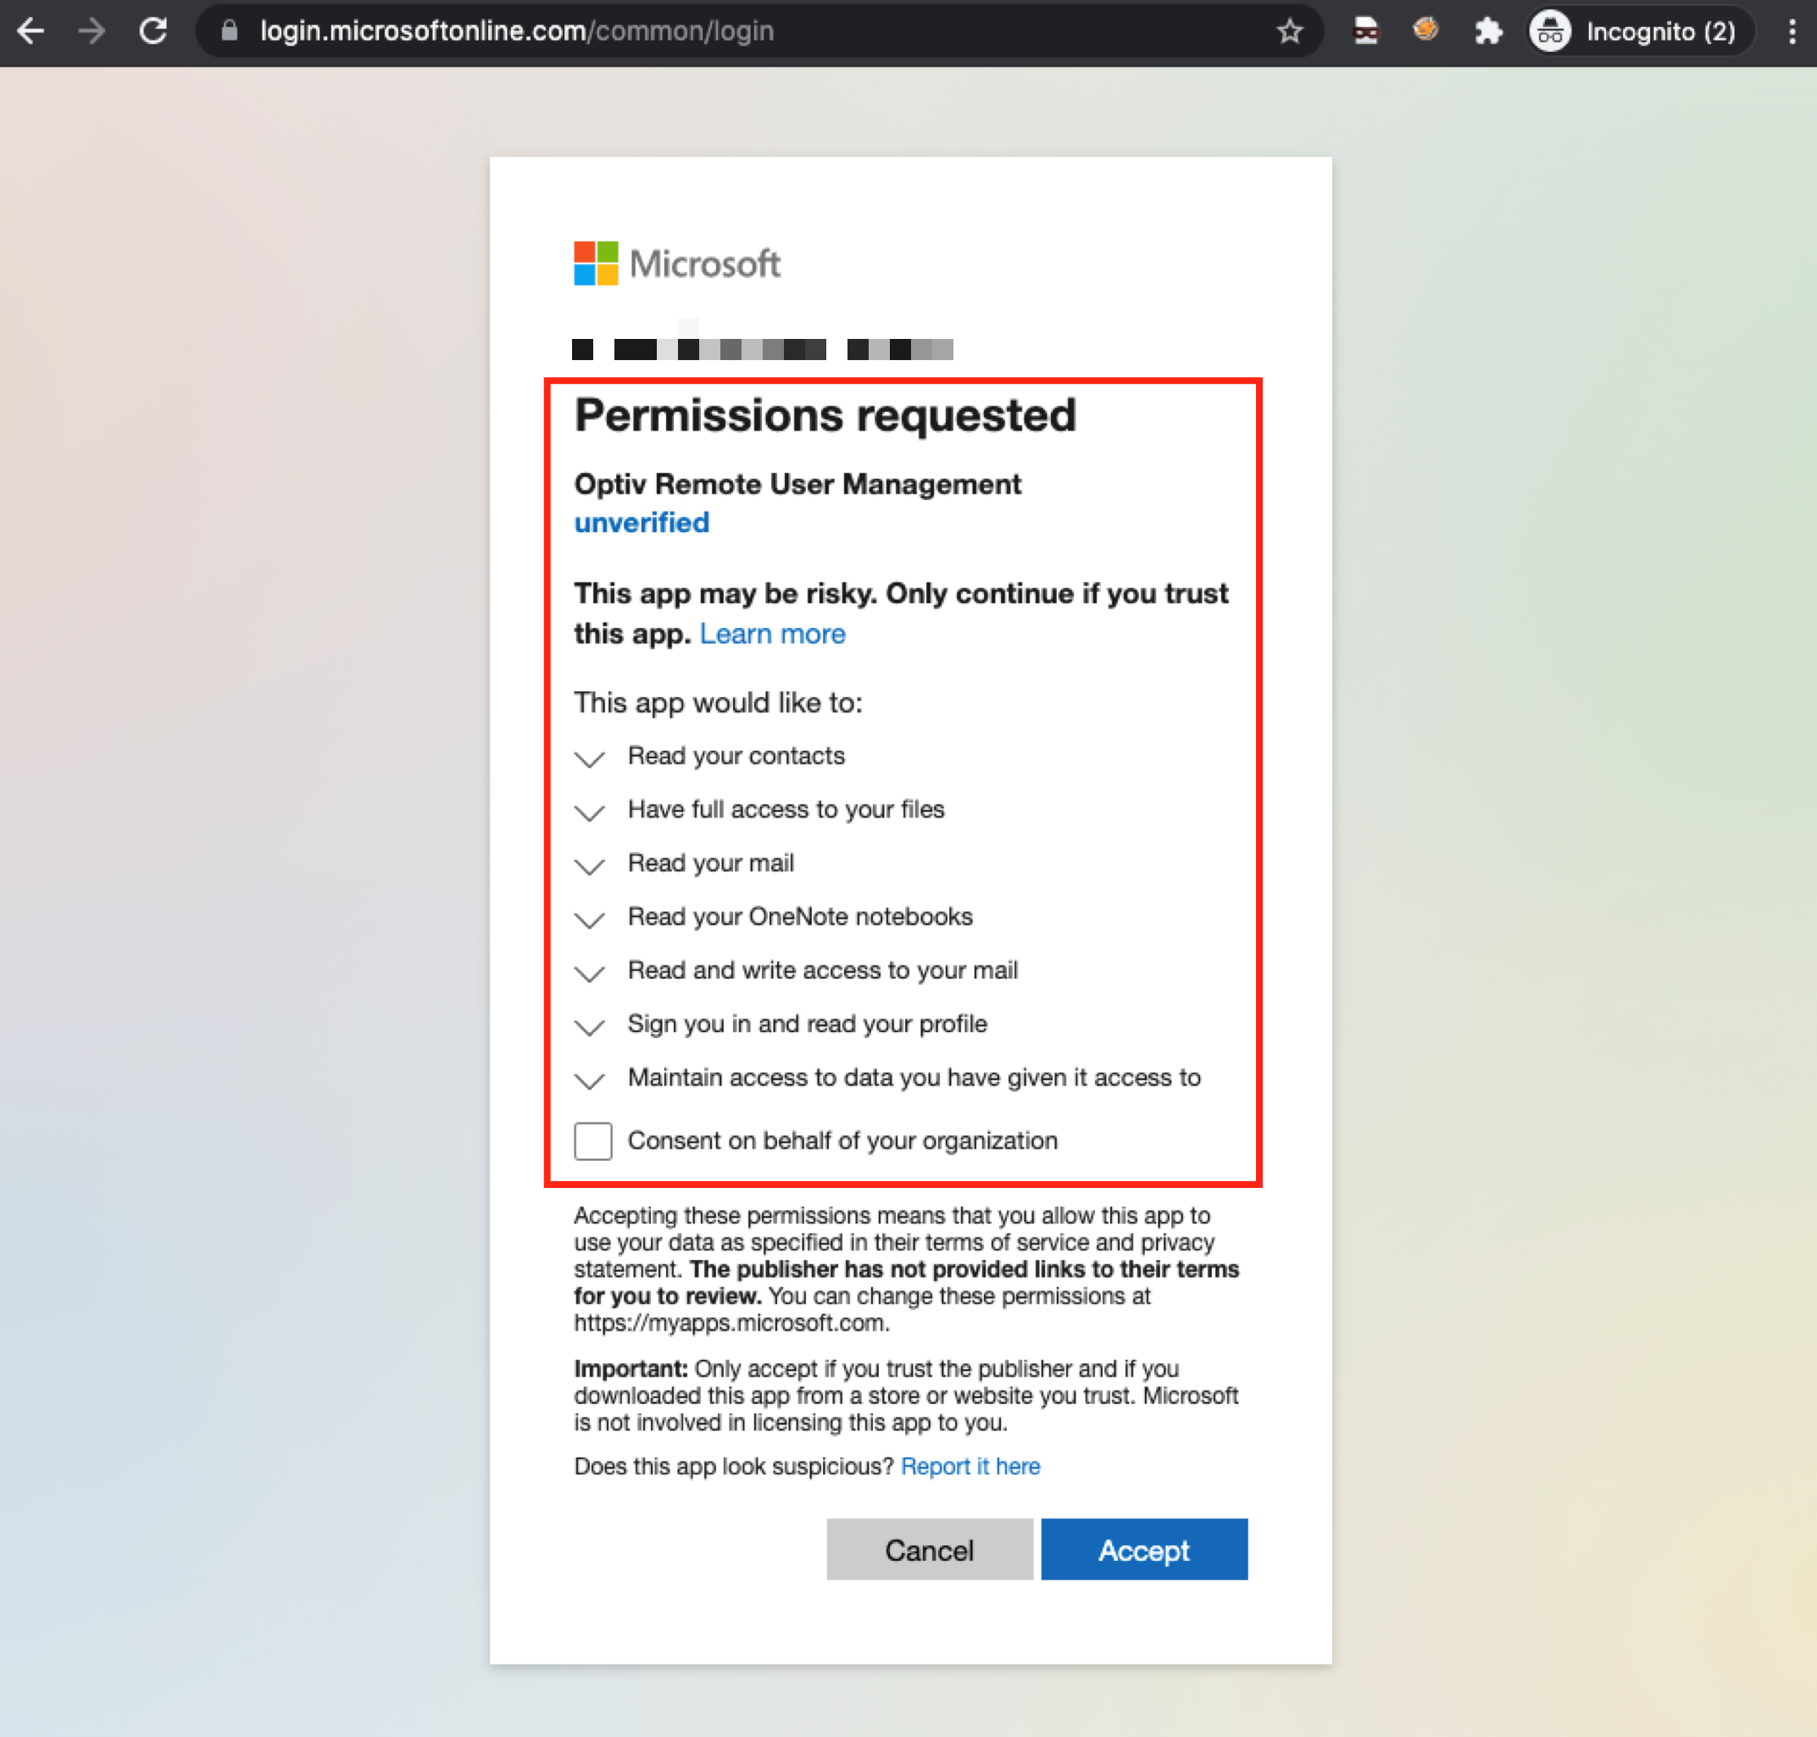
Task: Check Consent on behalf of your organization
Action: tap(592, 1140)
